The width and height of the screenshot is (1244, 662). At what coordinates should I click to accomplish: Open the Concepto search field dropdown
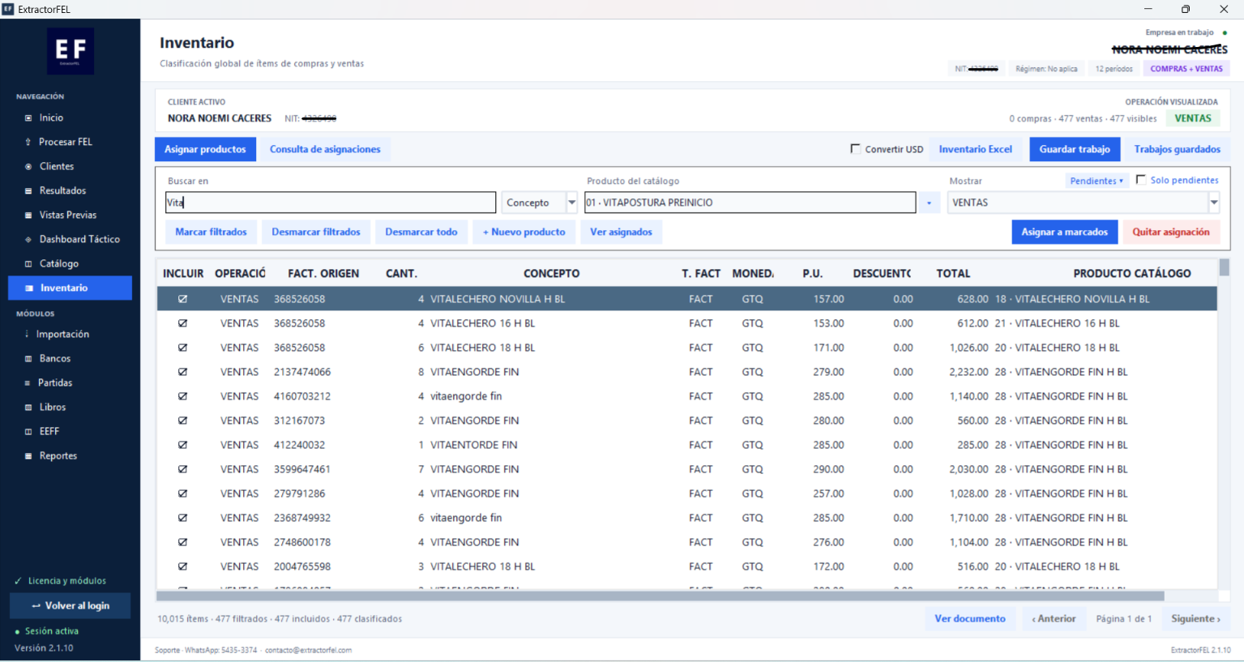click(x=571, y=203)
